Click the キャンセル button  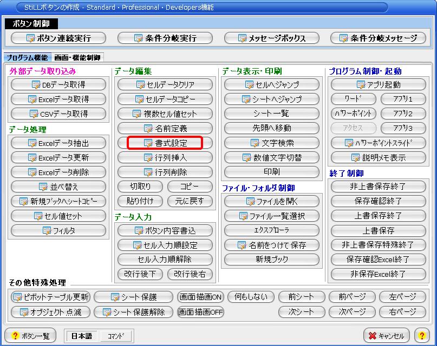(x=386, y=336)
